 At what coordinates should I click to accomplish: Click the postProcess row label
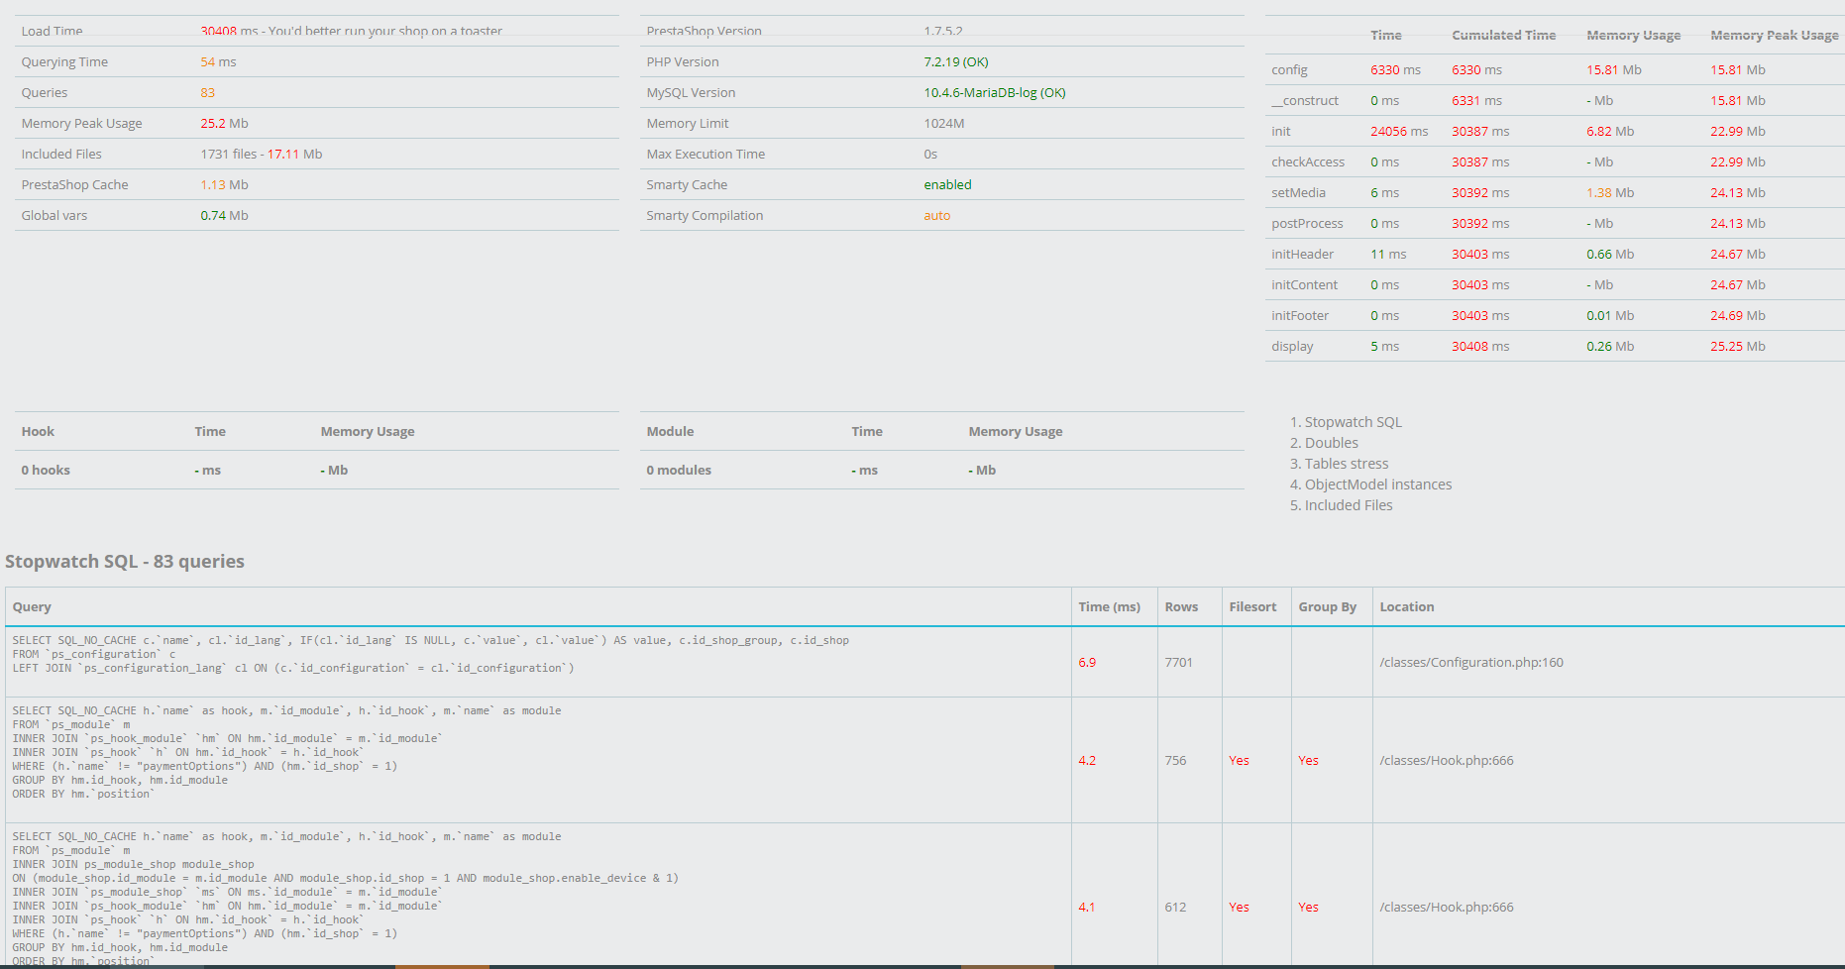[1307, 223]
